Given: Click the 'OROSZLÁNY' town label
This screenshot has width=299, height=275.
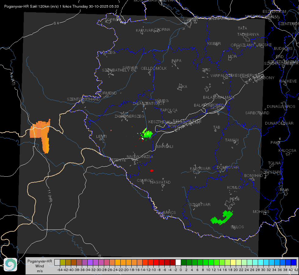Looking at the screenshot, I should [242, 45].
